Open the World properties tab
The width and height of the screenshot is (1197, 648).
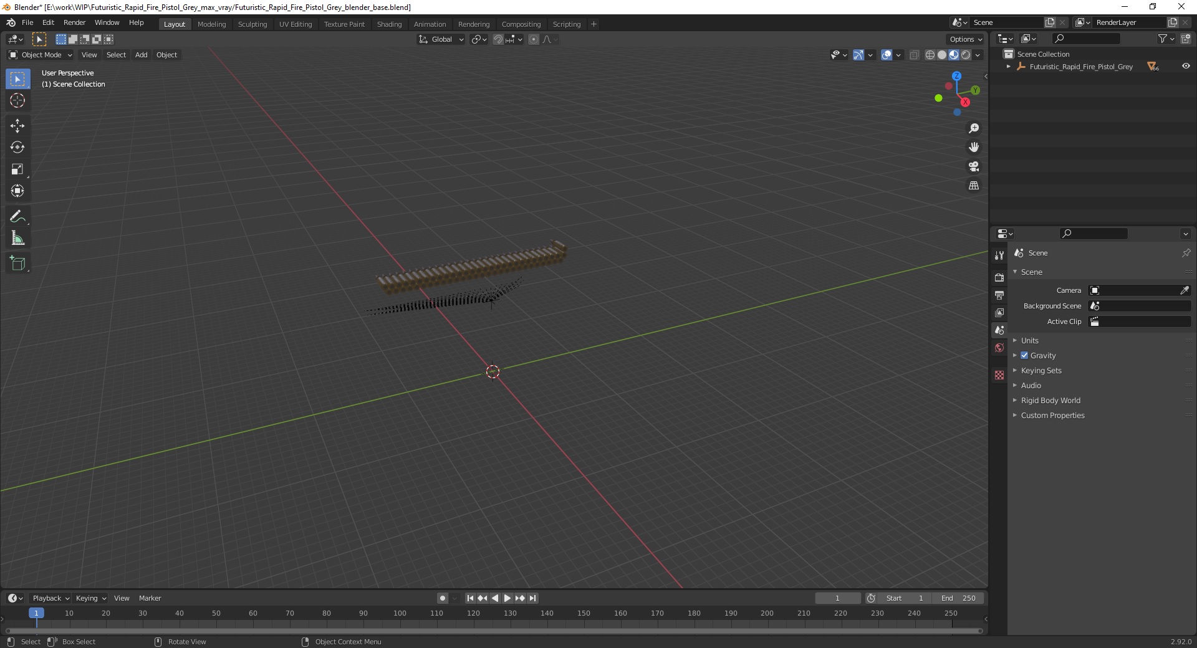[x=999, y=348]
